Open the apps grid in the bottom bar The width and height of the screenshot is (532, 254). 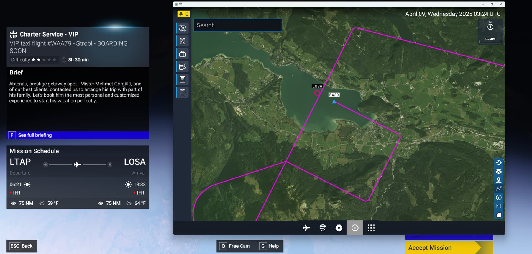tap(371, 227)
